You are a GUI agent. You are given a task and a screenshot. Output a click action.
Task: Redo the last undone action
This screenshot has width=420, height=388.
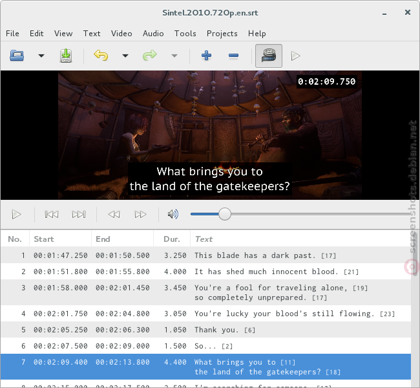149,56
